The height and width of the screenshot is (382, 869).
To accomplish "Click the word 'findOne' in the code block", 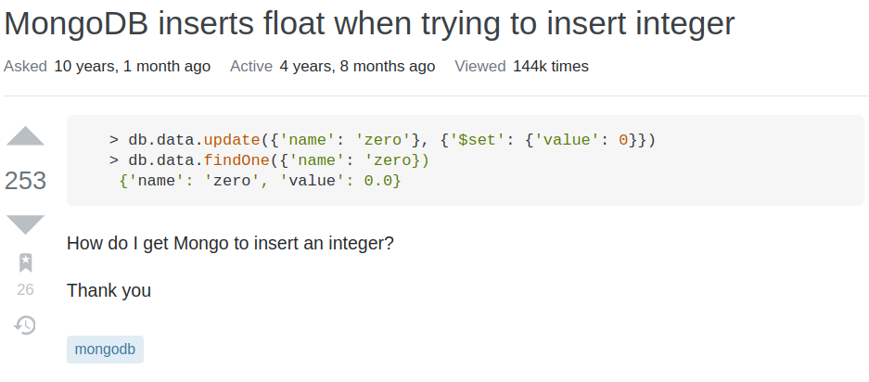I will [x=236, y=160].
